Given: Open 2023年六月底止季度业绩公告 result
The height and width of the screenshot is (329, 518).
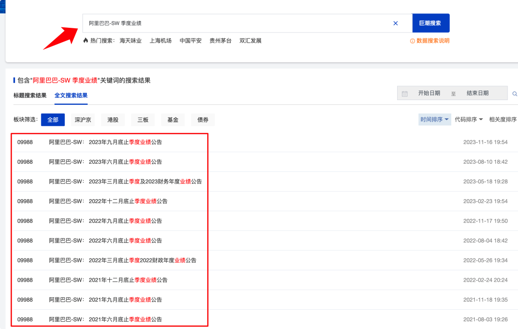Looking at the screenshot, I should click(x=125, y=162).
